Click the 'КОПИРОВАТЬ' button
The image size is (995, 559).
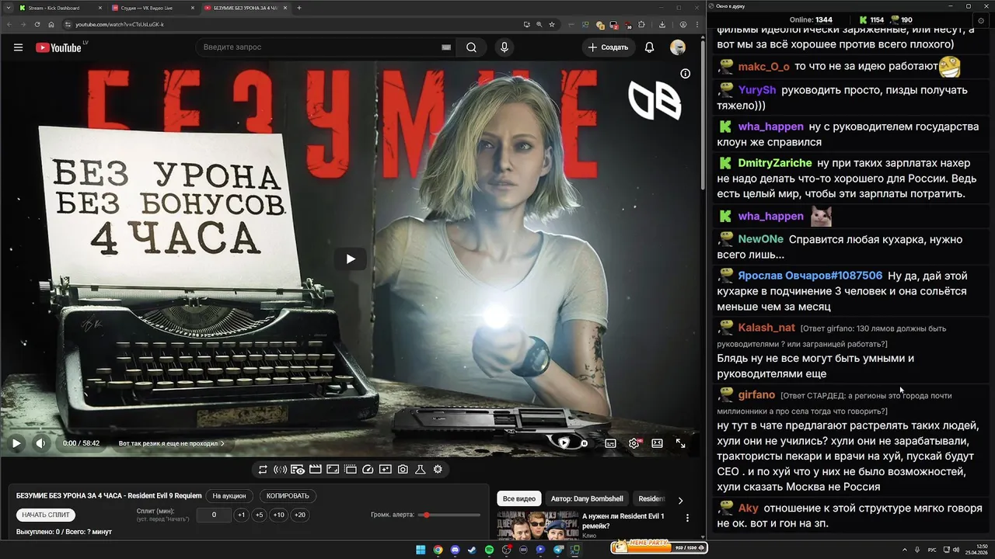coord(288,495)
